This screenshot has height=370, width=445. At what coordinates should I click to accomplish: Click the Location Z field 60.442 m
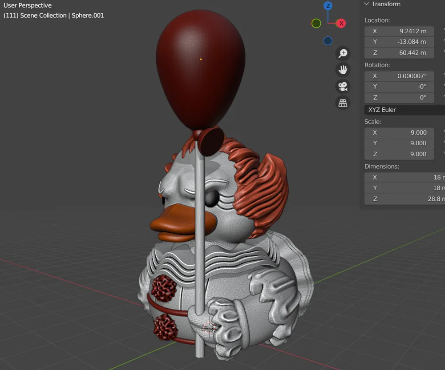(x=399, y=53)
